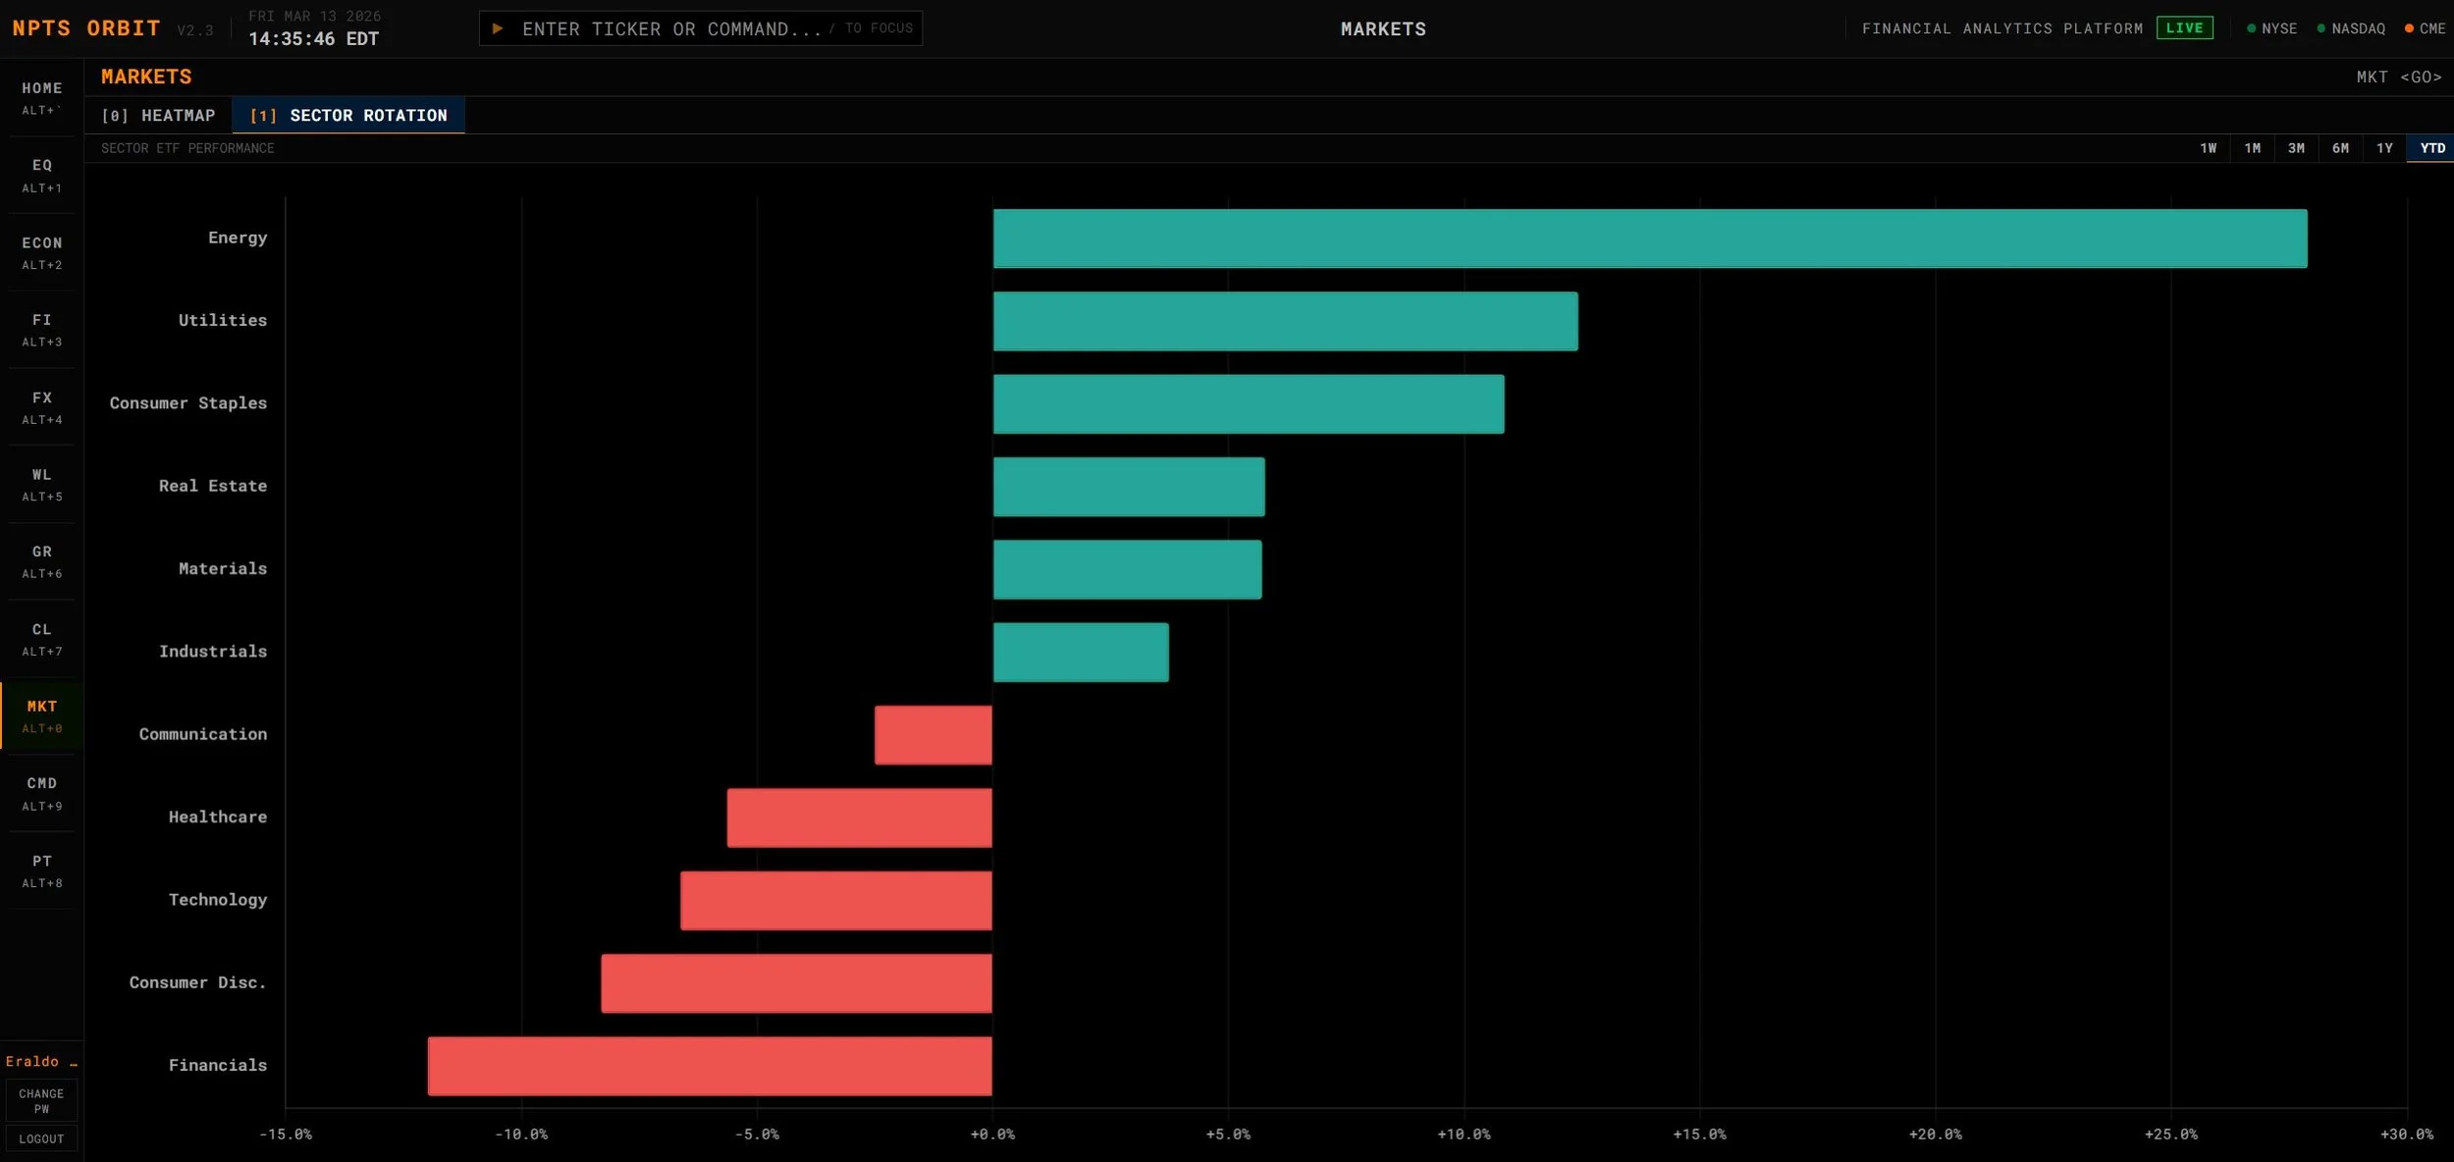Open the EQ sidebar section
The image size is (2454, 1162).
tap(41, 175)
